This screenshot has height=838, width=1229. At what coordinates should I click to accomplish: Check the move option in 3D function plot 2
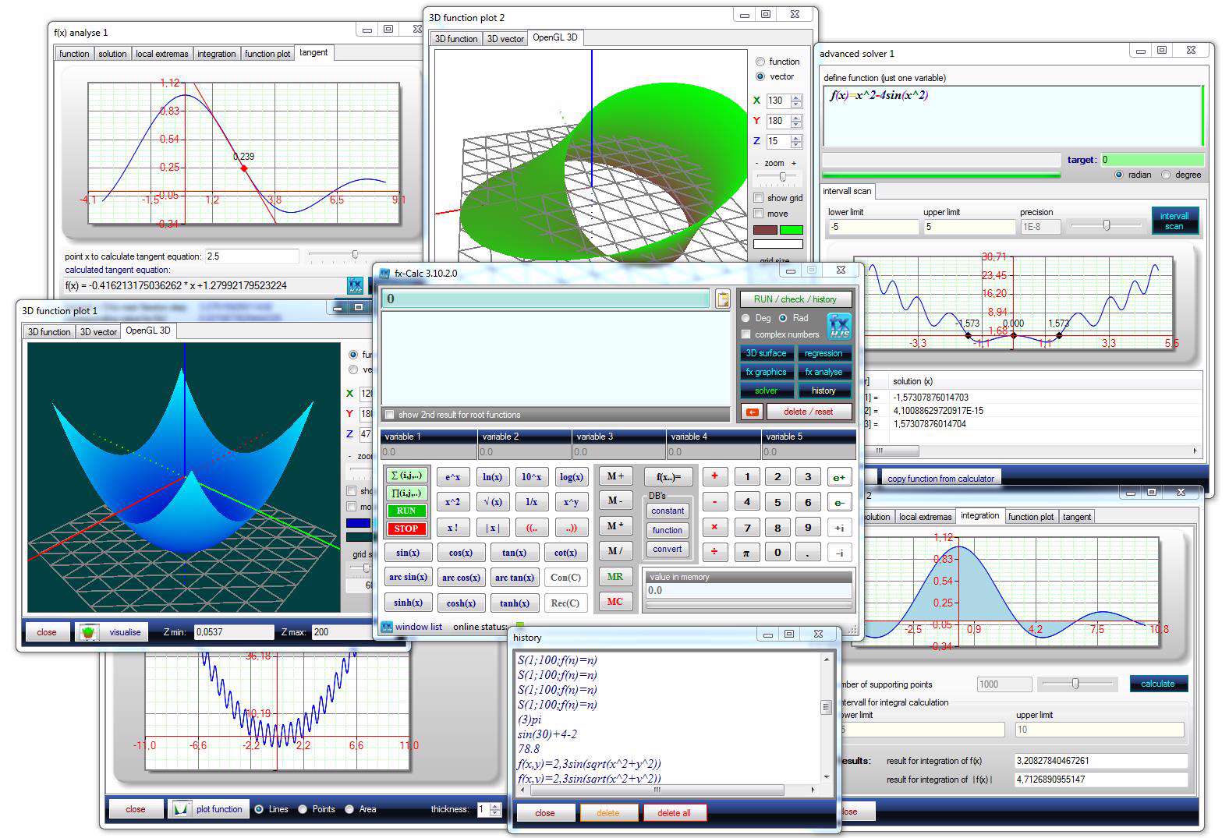click(x=759, y=214)
